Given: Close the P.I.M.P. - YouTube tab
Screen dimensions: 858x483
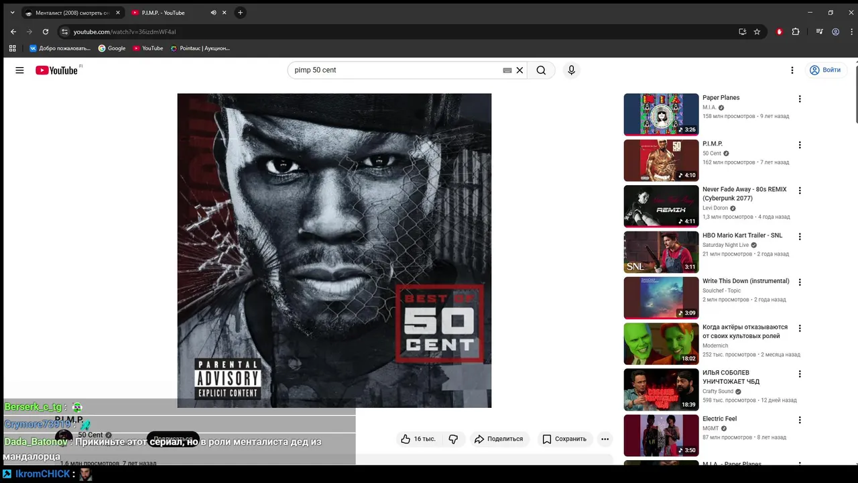Looking at the screenshot, I should click(225, 13).
